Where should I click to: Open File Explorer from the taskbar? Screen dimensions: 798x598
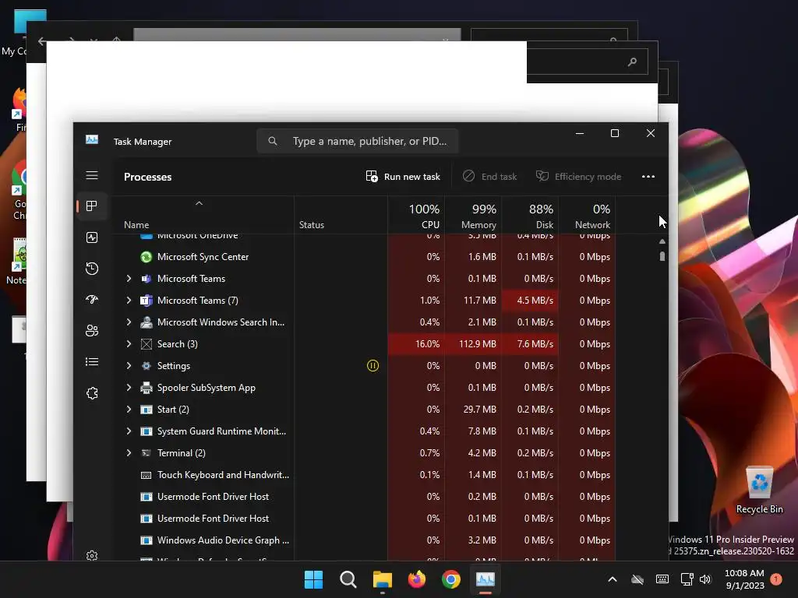(x=382, y=579)
